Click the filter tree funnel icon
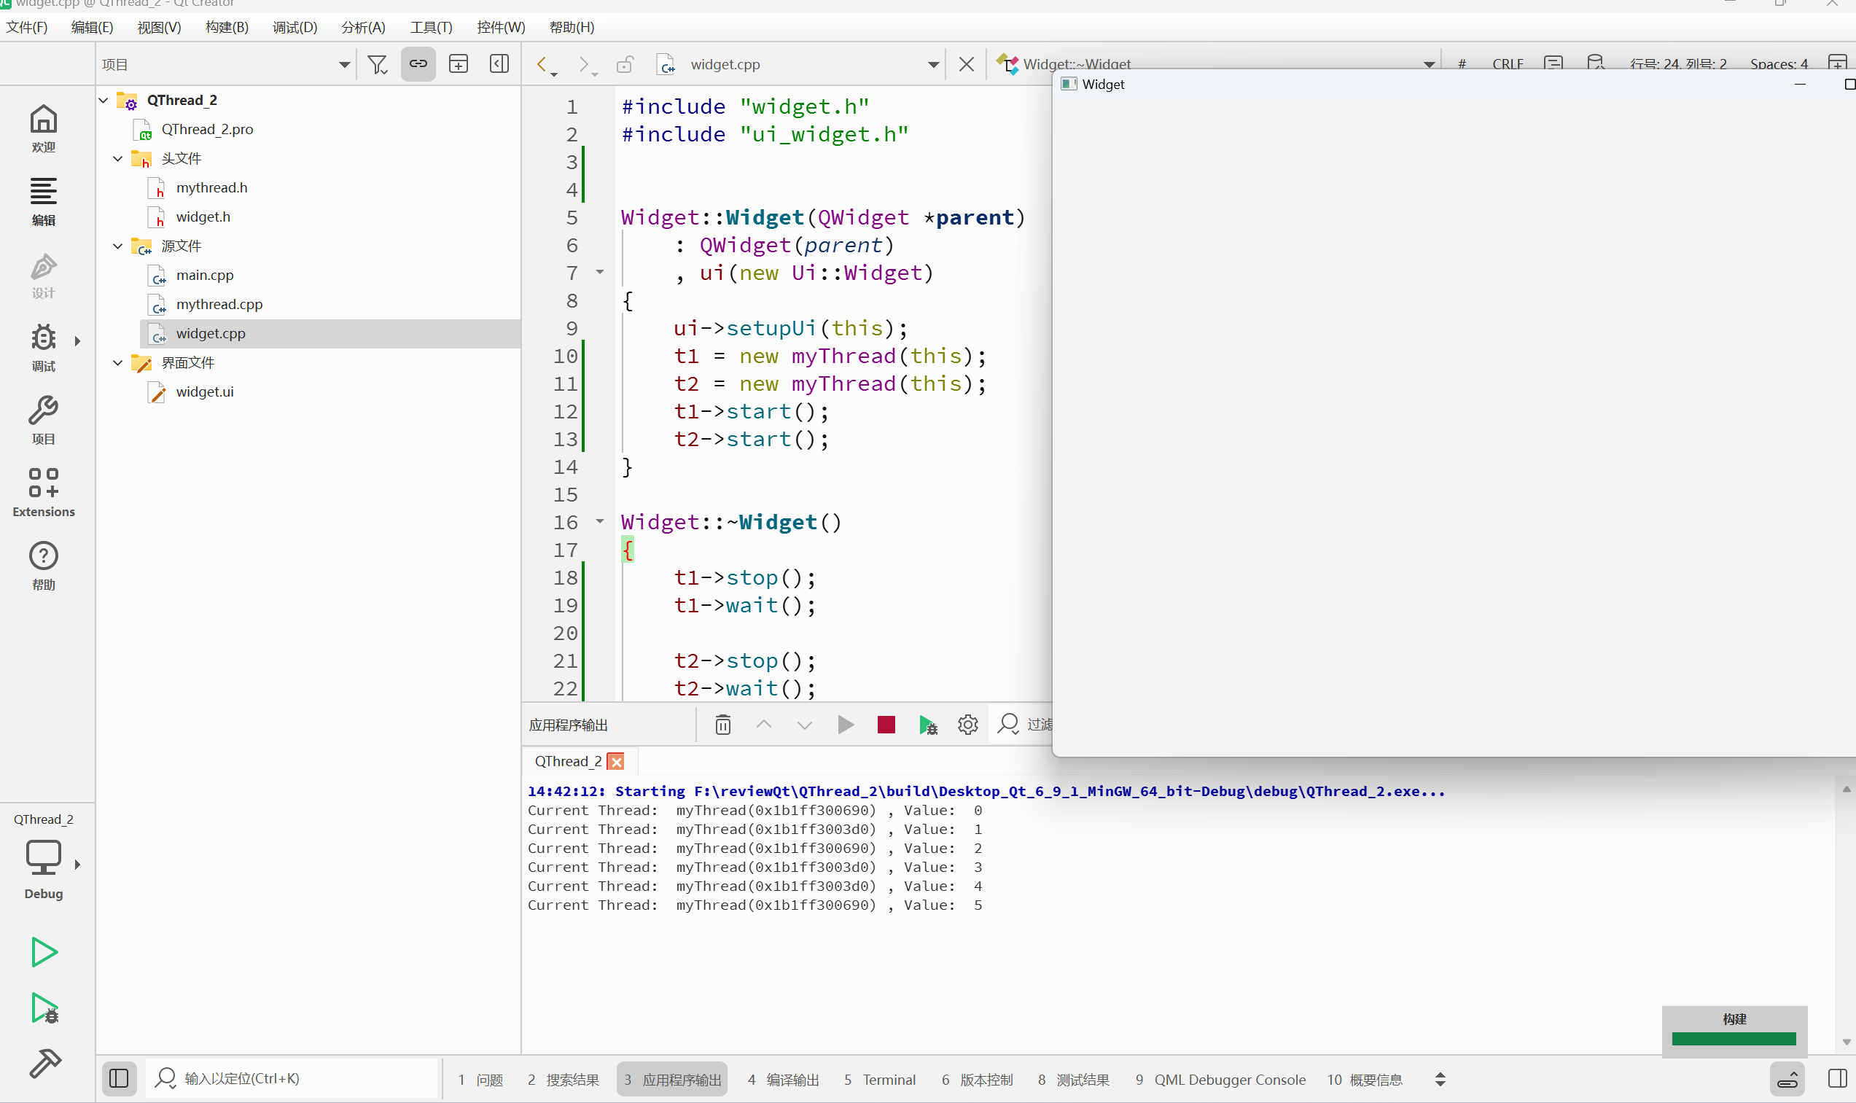The height and width of the screenshot is (1103, 1856). tap(378, 65)
